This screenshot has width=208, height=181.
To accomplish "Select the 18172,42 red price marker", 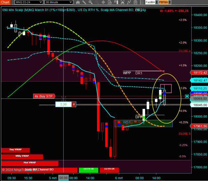I will point(199,73).
